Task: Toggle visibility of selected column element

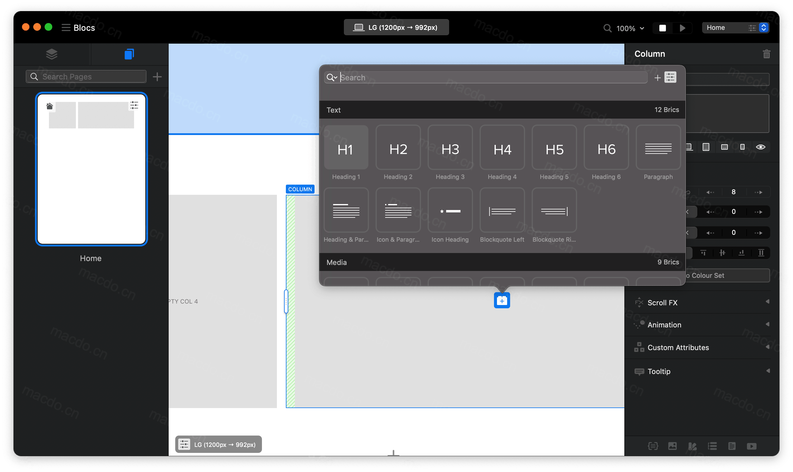Action: (x=762, y=147)
